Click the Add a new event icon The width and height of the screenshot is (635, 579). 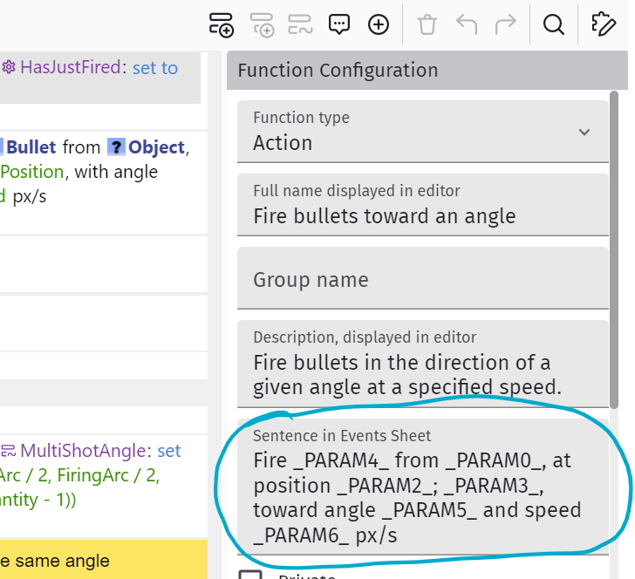point(222,24)
